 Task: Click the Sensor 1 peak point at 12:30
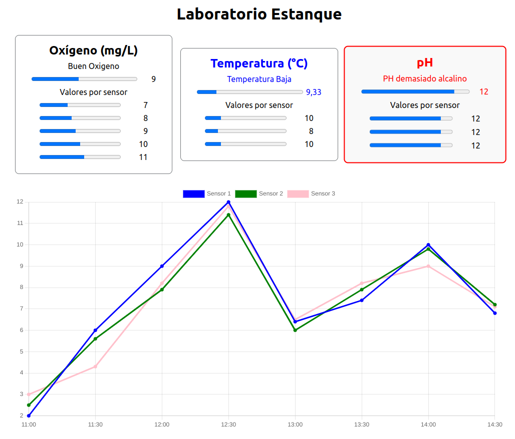coord(228,202)
